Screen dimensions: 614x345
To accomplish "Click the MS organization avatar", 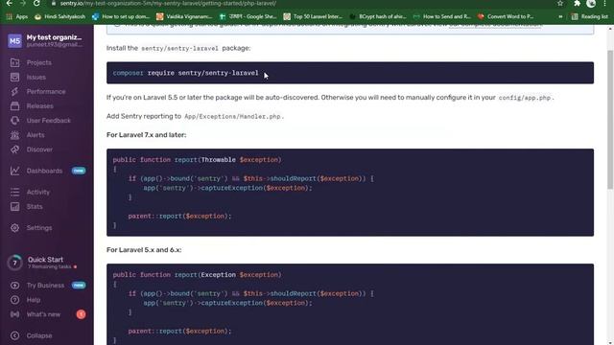I will (15, 40).
